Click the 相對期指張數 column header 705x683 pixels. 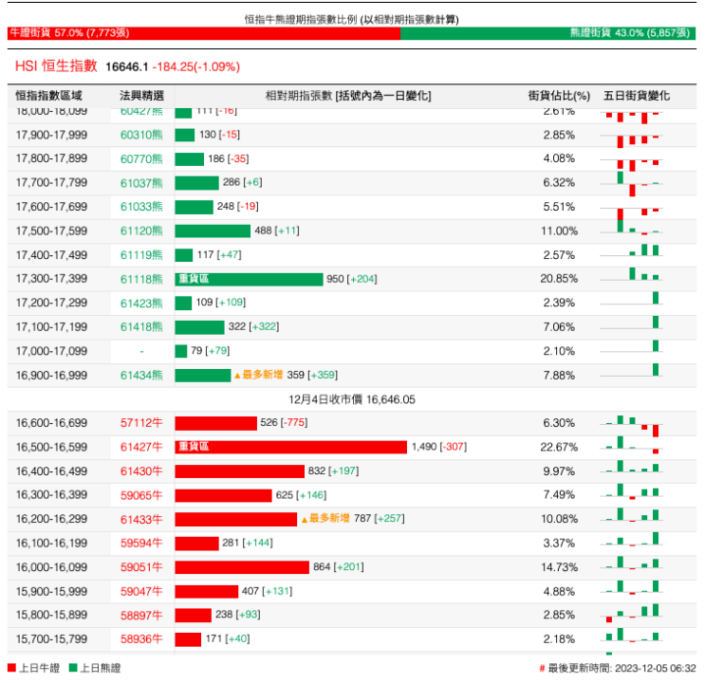(348, 96)
